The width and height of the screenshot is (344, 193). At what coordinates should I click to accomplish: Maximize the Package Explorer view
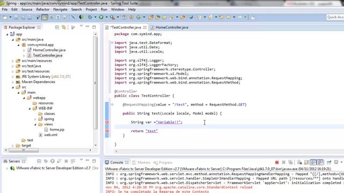point(94,27)
